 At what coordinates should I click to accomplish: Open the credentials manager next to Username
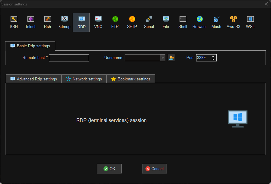click(171, 58)
